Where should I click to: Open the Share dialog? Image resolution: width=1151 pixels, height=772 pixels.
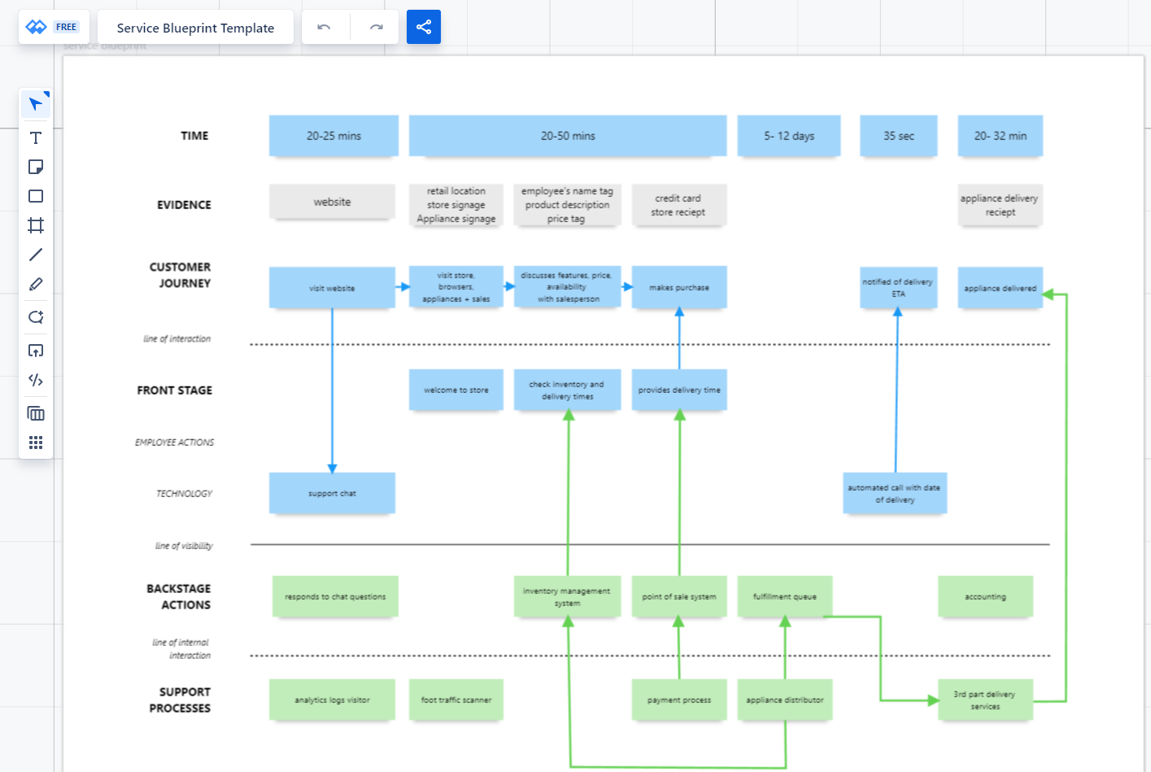[x=423, y=27]
